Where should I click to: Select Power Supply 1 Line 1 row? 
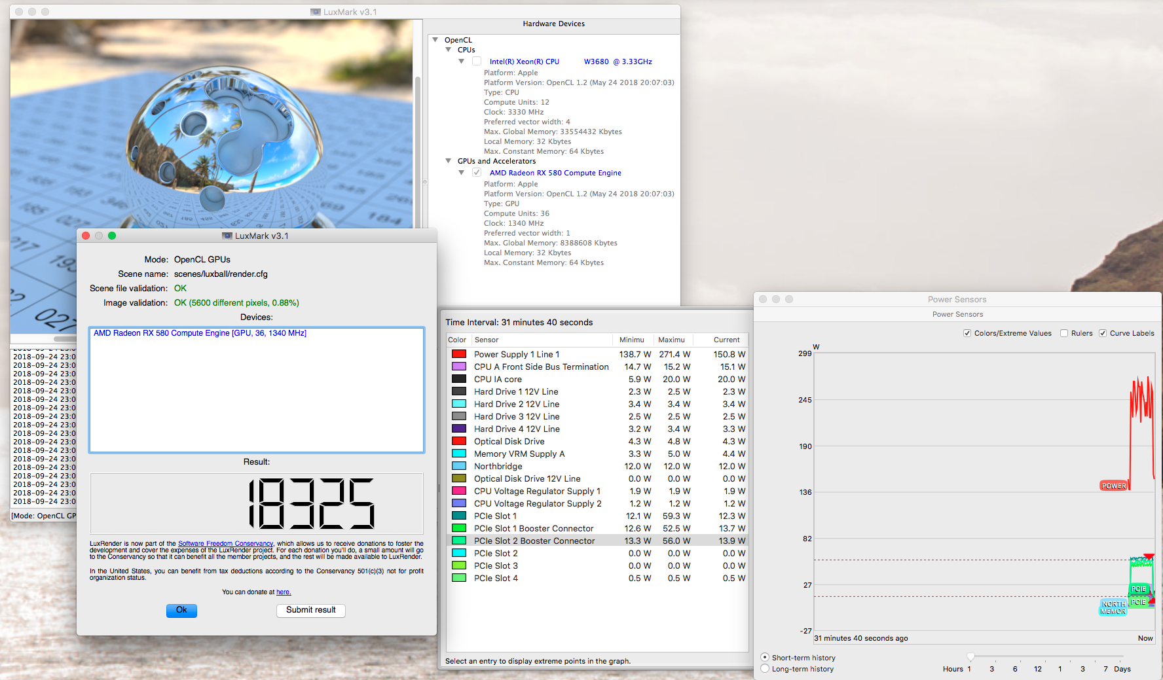click(597, 354)
